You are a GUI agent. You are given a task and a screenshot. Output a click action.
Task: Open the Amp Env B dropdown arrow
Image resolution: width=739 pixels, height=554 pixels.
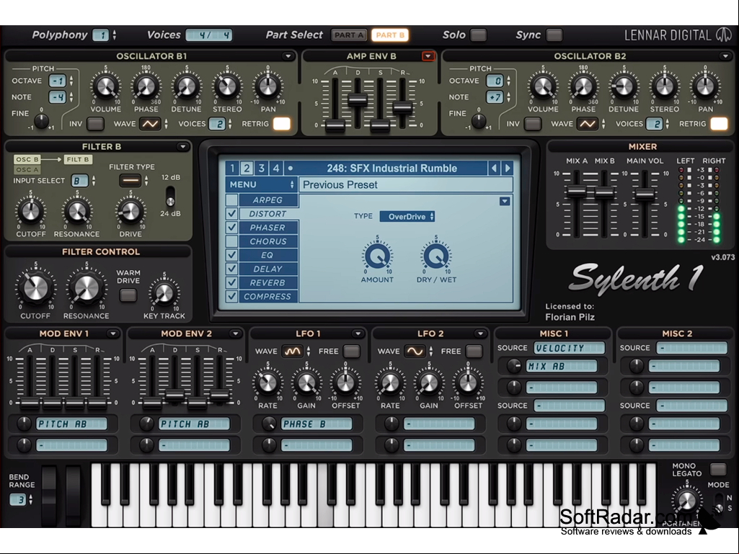pyautogui.click(x=428, y=56)
